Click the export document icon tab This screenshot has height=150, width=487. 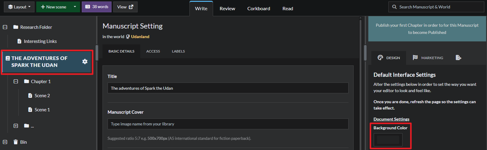(x=459, y=58)
